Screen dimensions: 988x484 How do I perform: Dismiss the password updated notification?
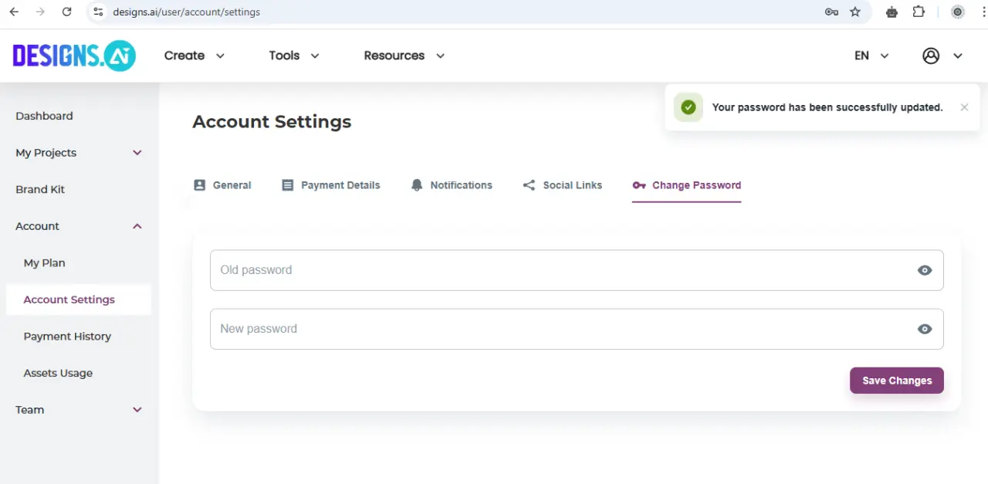[964, 107]
